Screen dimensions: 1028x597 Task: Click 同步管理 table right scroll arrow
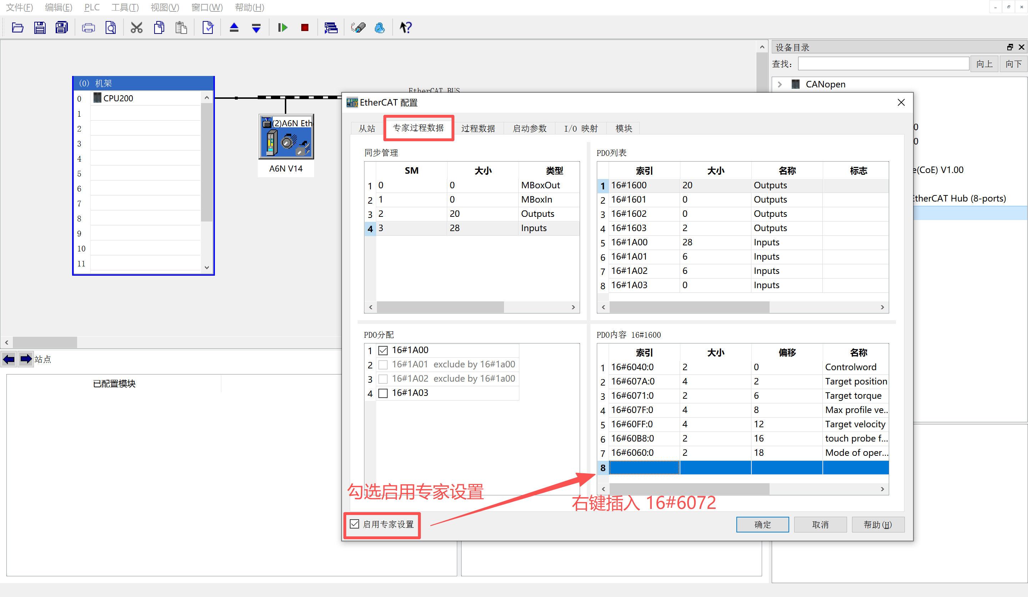[573, 307]
